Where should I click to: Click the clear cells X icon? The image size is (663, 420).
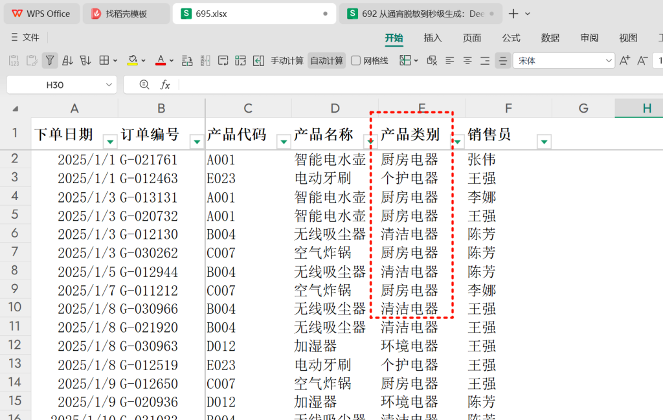[432, 61]
